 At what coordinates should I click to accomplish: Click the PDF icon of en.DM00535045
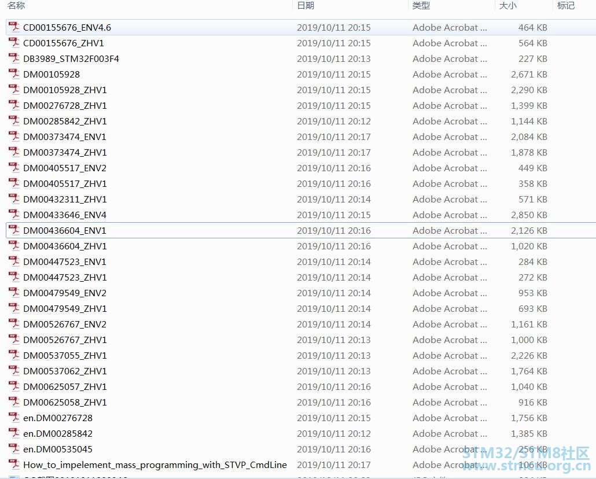(14, 448)
